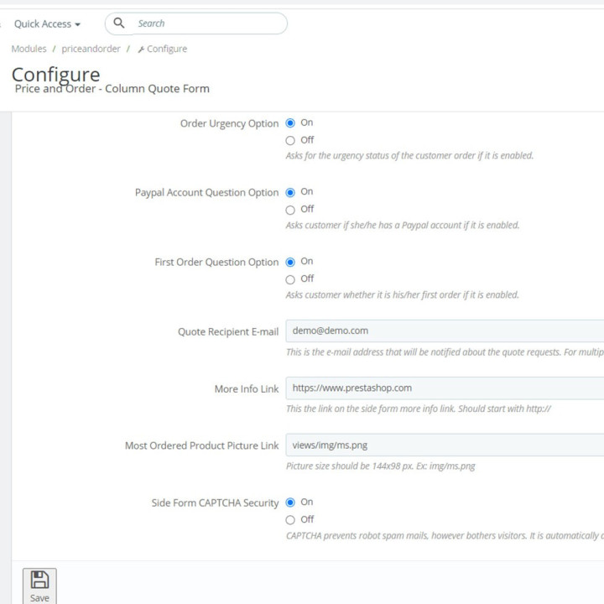Select On for Side Form CAPTCHA Security
This screenshot has width=604, height=604.
tap(290, 502)
